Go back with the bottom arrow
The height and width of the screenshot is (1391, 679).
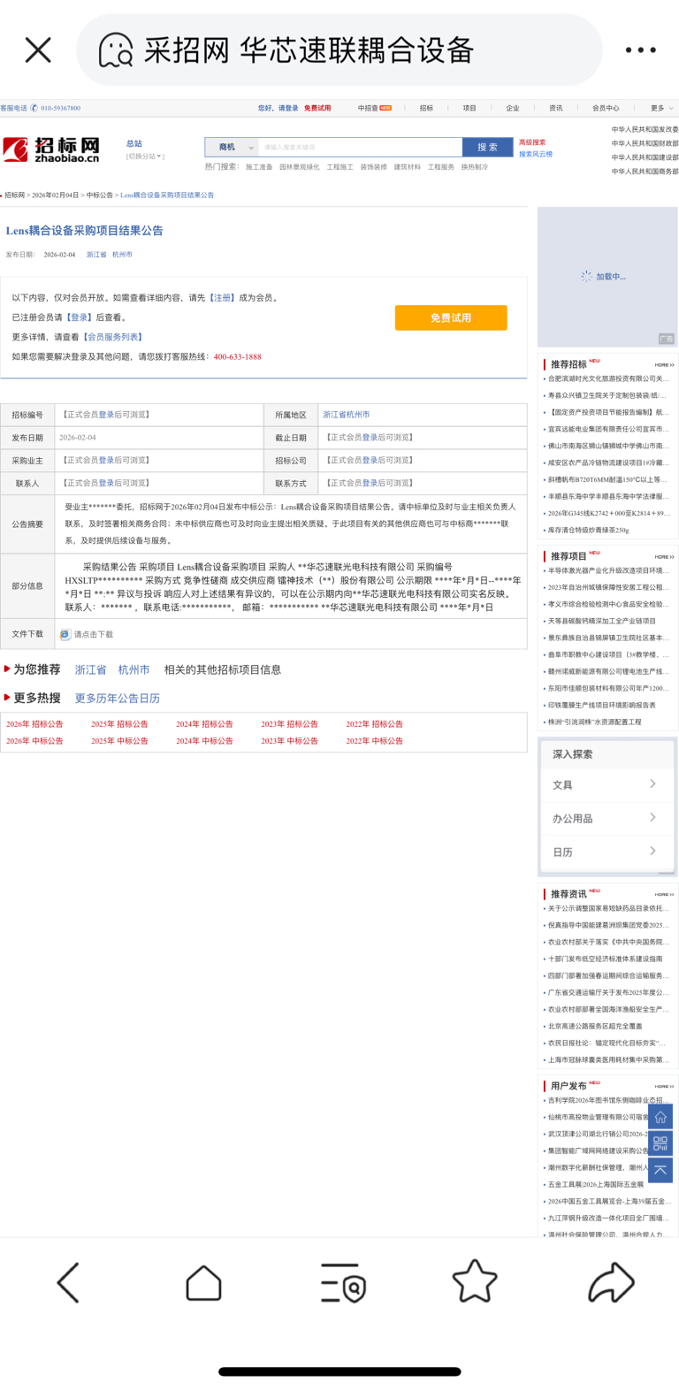tap(68, 1283)
